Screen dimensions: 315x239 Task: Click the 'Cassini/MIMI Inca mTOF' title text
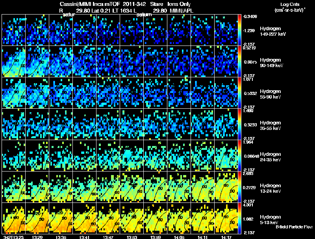tap(90, 4)
